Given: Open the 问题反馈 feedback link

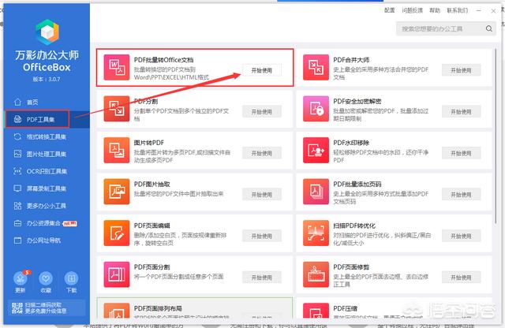Looking at the screenshot, I should [412, 10].
